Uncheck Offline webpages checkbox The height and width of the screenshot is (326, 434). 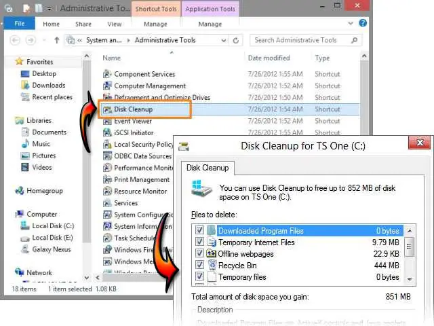coord(199,253)
